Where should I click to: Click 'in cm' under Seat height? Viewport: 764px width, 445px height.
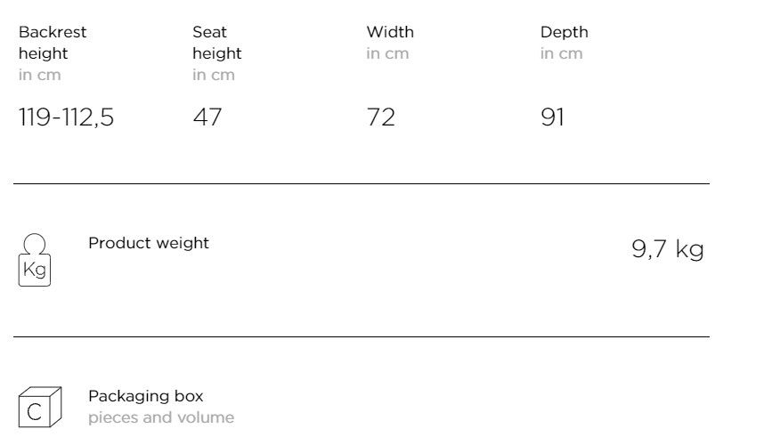[214, 75]
